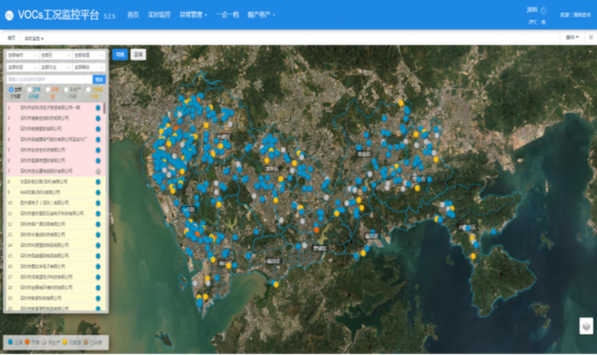Click the 盐田区 district label on map

[x=372, y=236]
